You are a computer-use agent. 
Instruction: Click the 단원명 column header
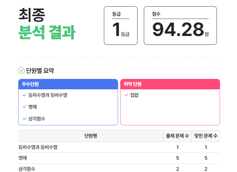[91, 136]
